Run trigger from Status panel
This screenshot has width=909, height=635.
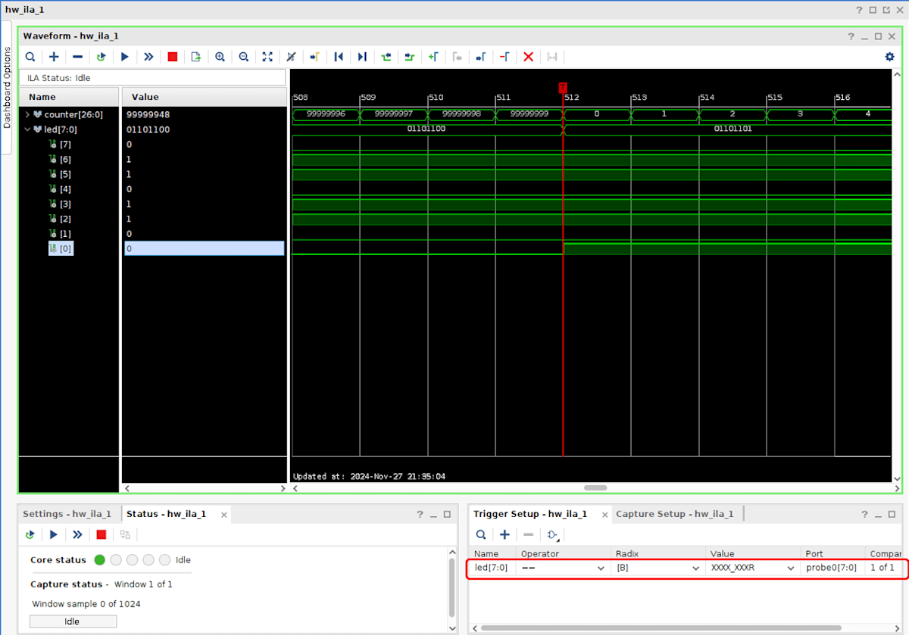pos(54,534)
